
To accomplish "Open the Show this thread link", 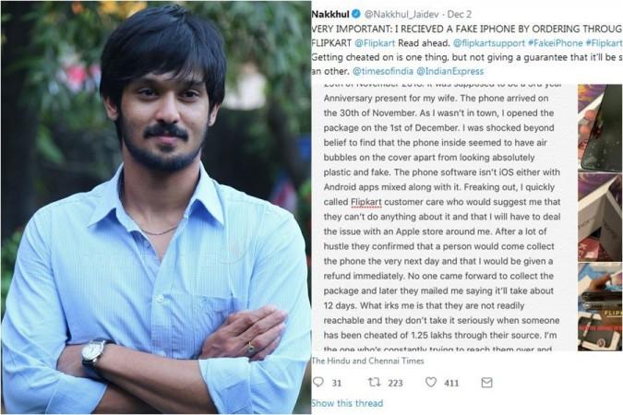I will [x=347, y=403].
